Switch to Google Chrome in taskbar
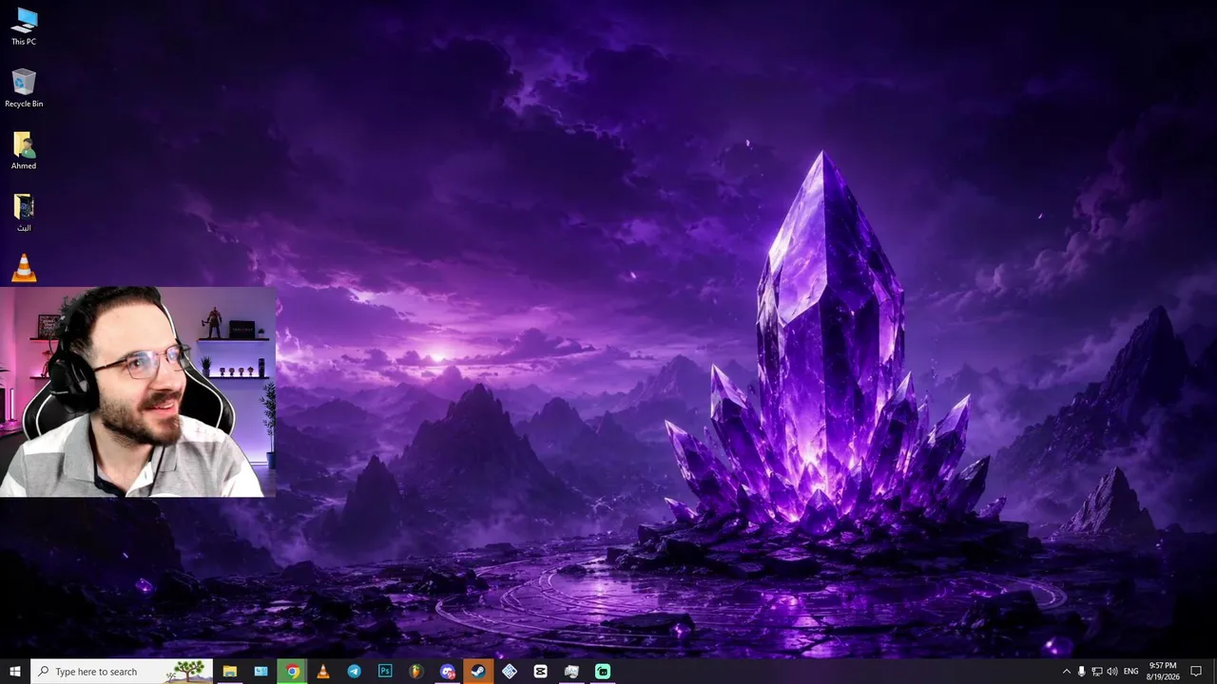This screenshot has width=1217, height=684. pyautogui.click(x=292, y=672)
